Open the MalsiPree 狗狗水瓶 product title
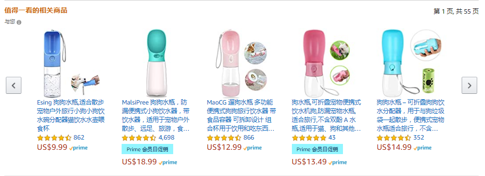 coord(156,115)
